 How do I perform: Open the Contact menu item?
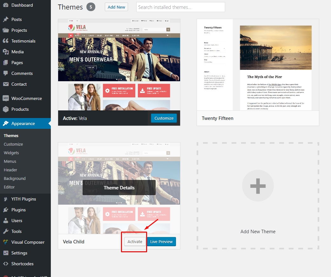tap(25, 84)
